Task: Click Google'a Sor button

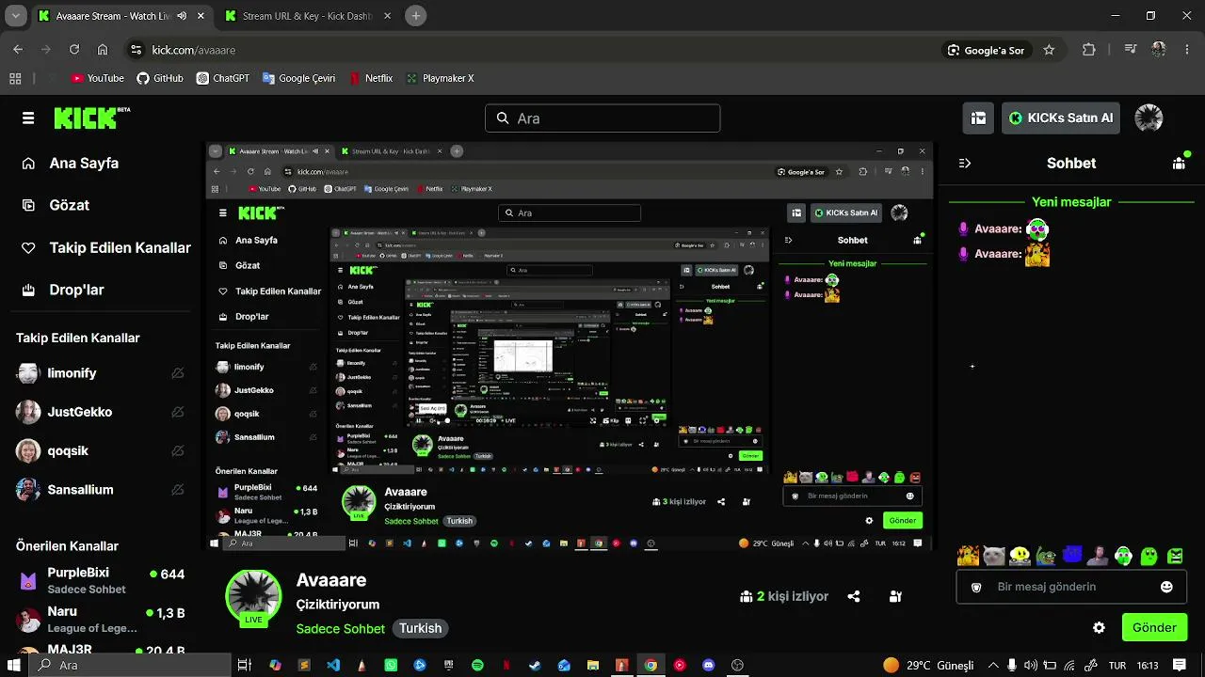Action: tap(986, 50)
